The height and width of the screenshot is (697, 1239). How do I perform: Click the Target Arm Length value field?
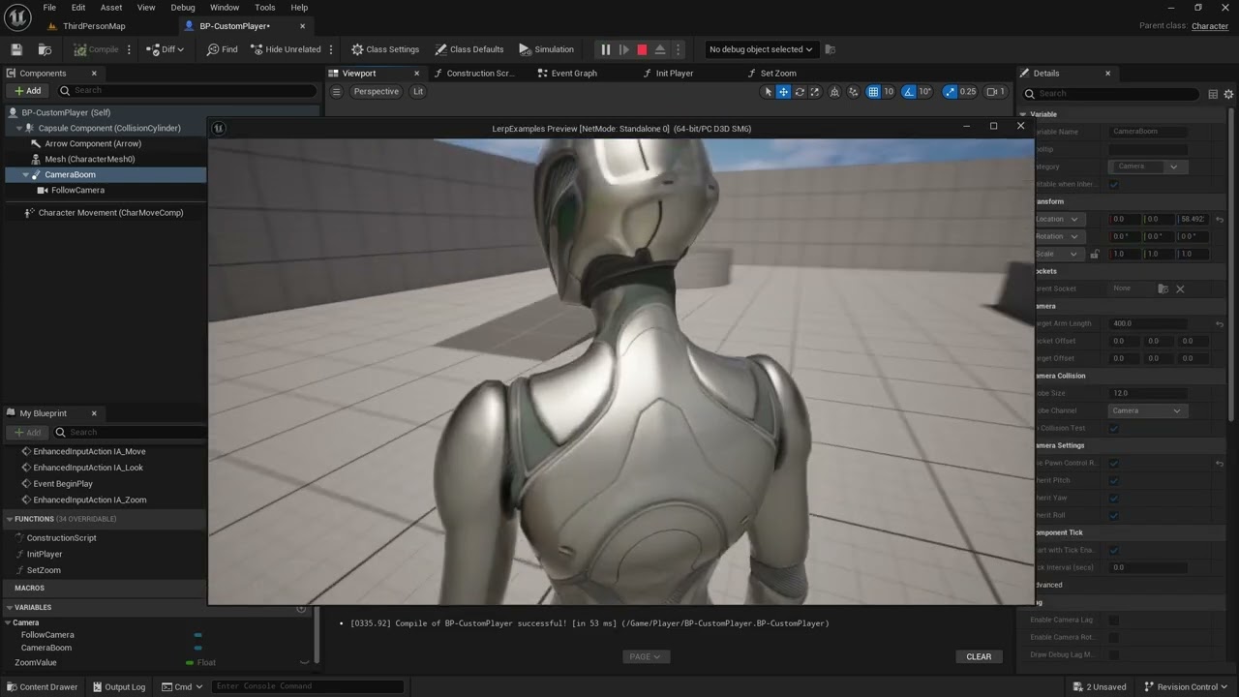click(1148, 323)
